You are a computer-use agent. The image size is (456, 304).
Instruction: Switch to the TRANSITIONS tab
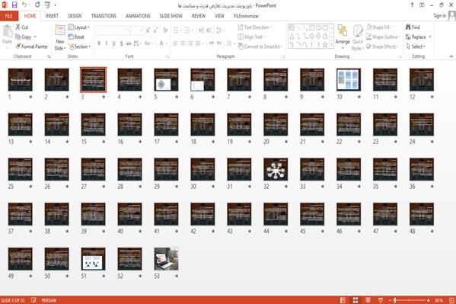104,16
